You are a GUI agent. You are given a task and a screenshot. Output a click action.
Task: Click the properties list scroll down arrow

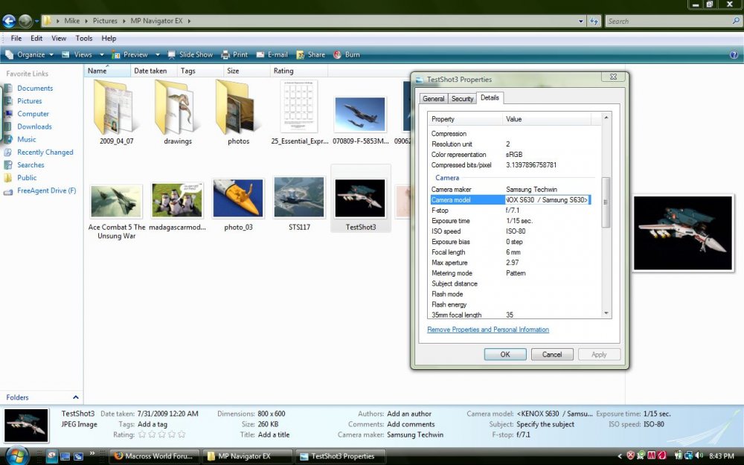[x=606, y=313]
